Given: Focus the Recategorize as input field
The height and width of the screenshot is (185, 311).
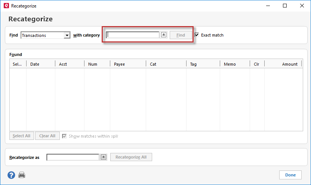Looking at the screenshot, I should pos(73,157).
